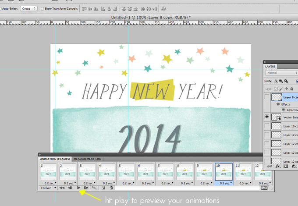The image size is (298, 206).
Task: Switch to Measurement Log tab
Action: (x=87, y=159)
